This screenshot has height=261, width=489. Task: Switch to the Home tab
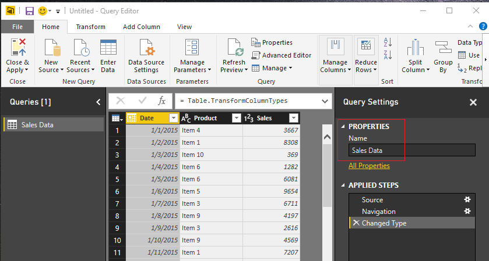pos(51,27)
